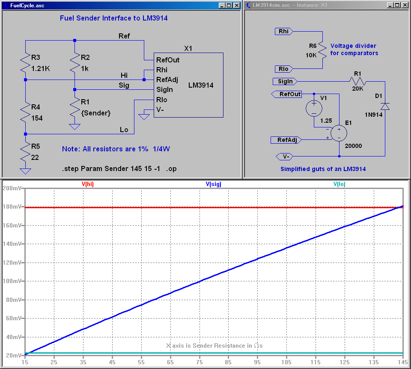This screenshot has width=411, height=369.
Task: Click the 'Hi' net label in FuelCycle
Action: (x=124, y=75)
